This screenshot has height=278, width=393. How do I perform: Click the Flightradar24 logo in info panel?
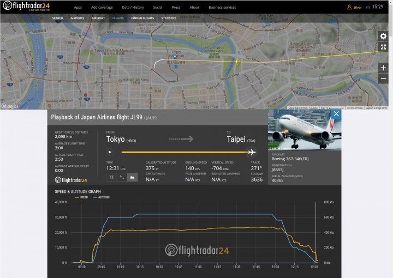71,180
